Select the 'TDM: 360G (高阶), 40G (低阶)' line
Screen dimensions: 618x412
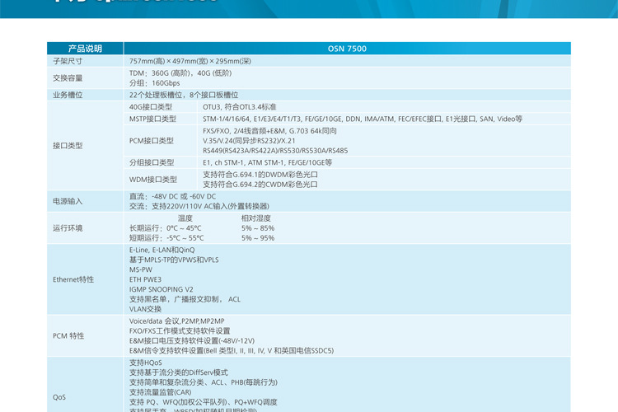pos(180,73)
